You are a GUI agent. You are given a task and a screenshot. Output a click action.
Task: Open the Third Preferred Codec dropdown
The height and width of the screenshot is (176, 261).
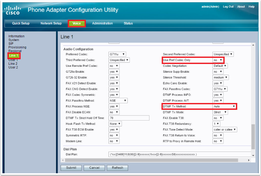pos(119,60)
